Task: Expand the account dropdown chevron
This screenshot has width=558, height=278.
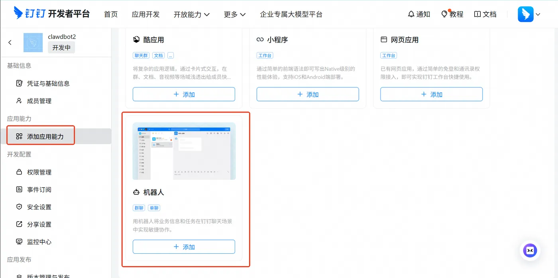Action: pos(538,15)
